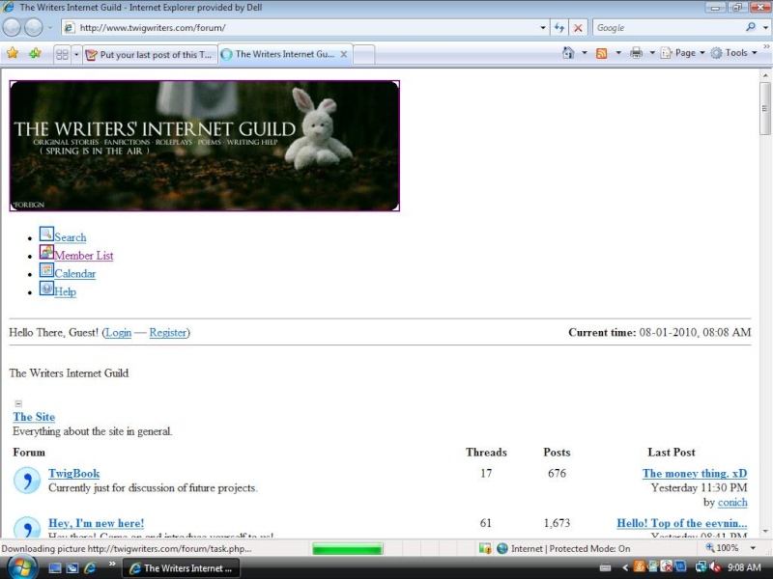This screenshot has height=579, width=773.
Task: Open the Print options dropdown arrow
Action: click(651, 53)
